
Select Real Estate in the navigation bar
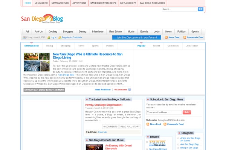click(116, 31)
